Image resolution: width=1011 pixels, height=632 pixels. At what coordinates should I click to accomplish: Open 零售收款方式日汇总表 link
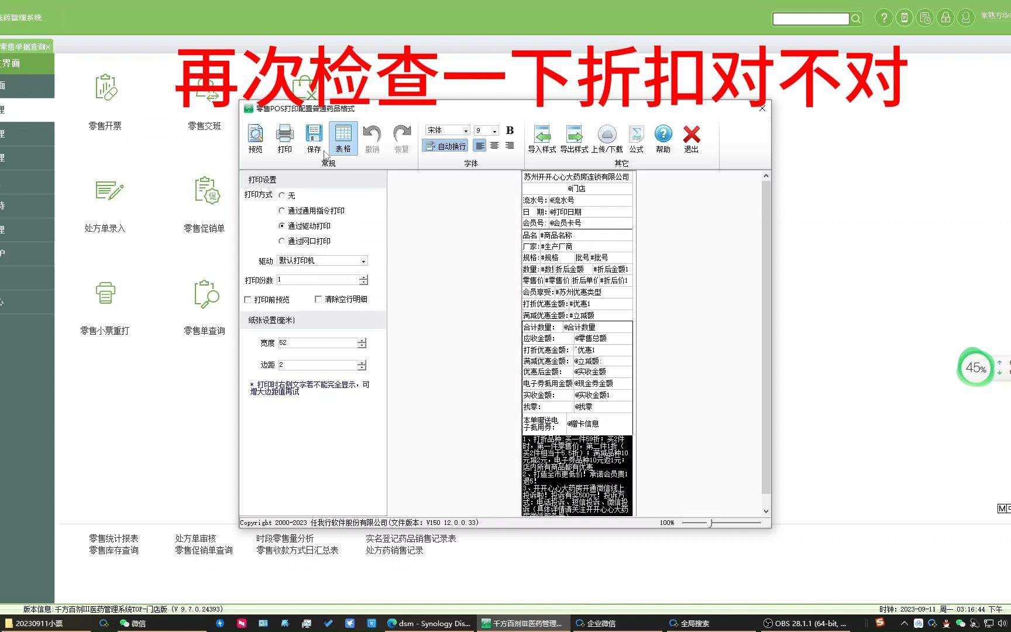pyautogui.click(x=297, y=550)
